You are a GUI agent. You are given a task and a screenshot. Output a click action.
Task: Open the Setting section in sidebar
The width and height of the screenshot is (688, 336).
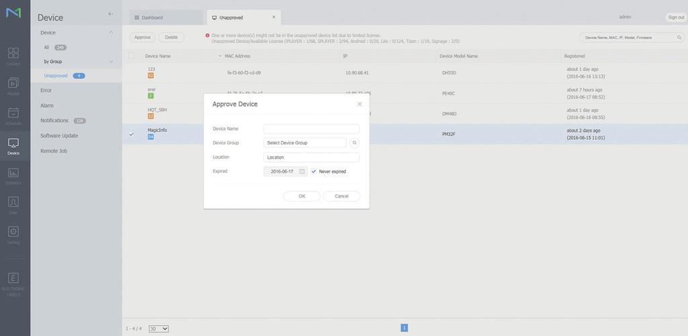pyautogui.click(x=13, y=235)
